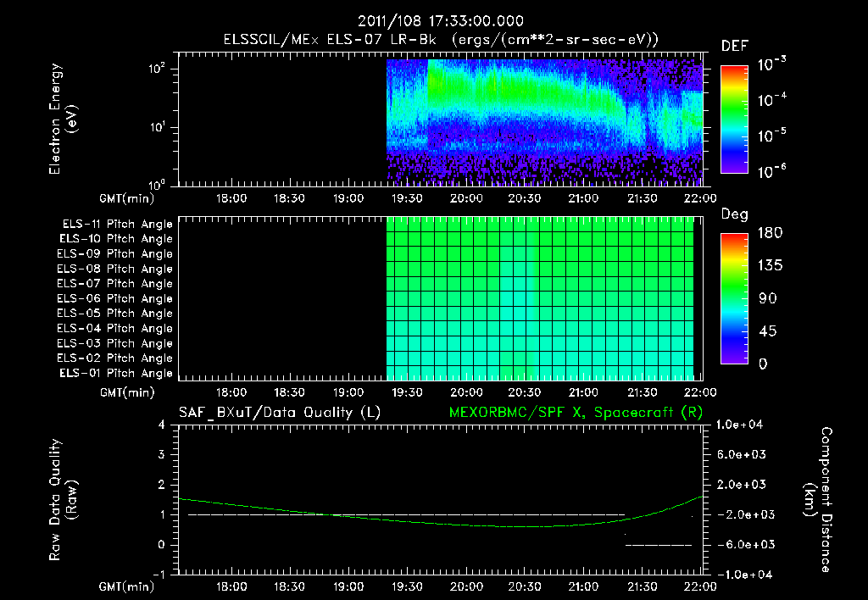The width and height of the screenshot is (868, 600).
Task: Click the '2.0e+03' right axis value
Action: pyautogui.click(x=741, y=484)
